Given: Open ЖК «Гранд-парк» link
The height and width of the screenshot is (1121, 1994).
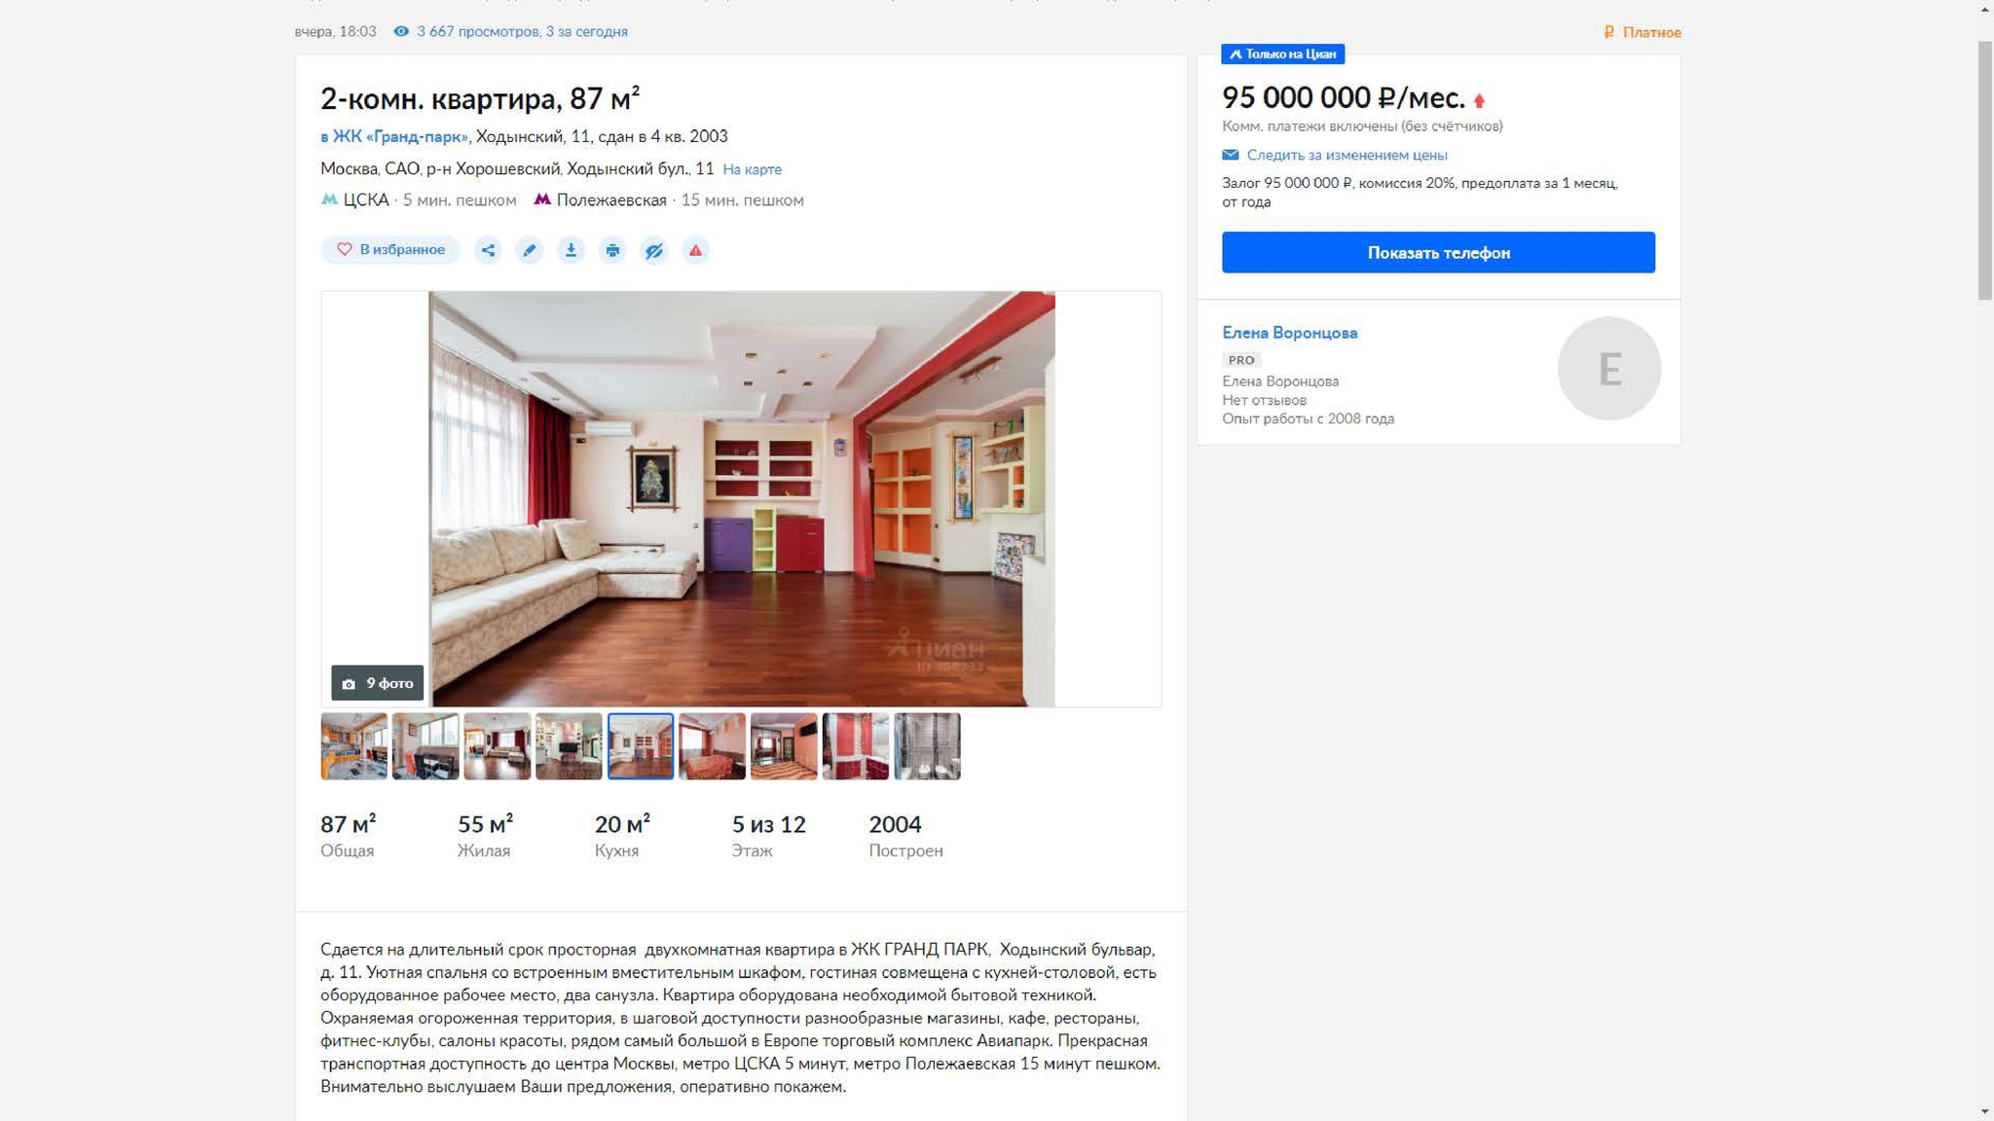Looking at the screenshot, I should click(394, 136).
